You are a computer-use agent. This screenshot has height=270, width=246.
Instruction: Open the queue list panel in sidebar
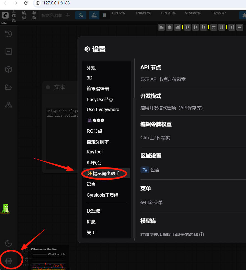pos(8,52)
